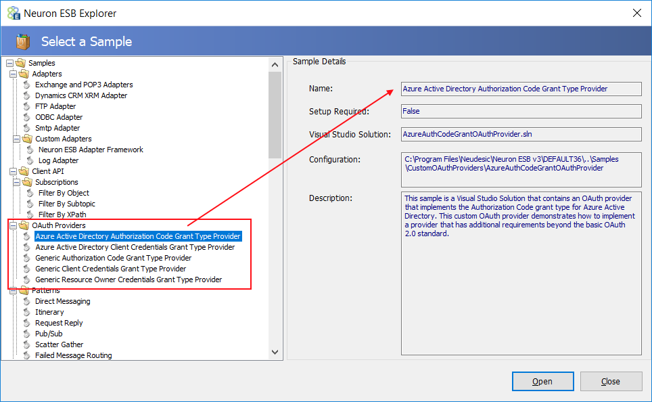
Task: Click the Itinerary sample icon
Action: coord(27,312)
